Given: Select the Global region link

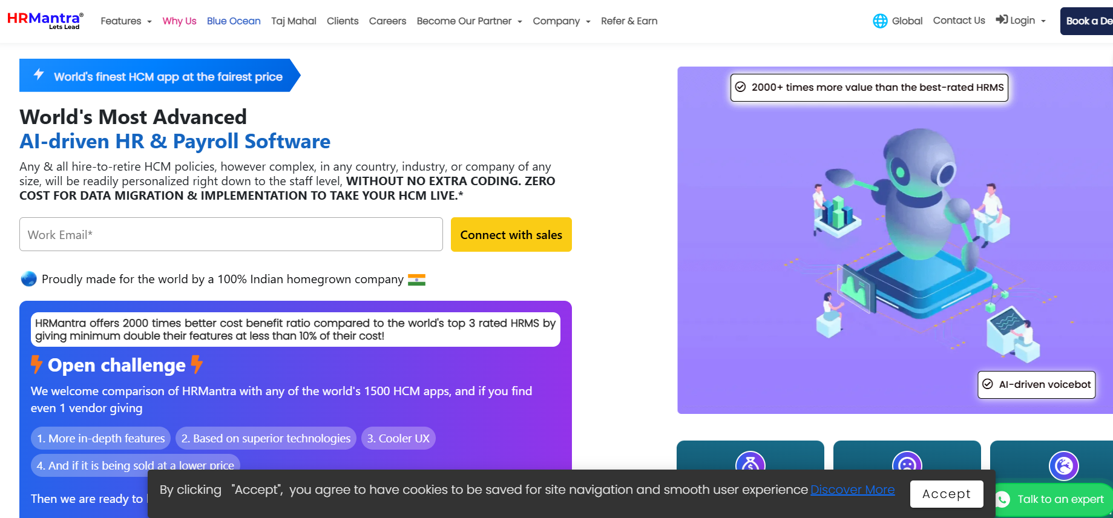Looking at the screenshot, I should coord(898,21).
